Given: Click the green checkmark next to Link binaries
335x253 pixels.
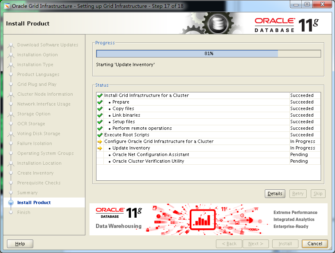Looking at the screenshot, I should point(100,115).
